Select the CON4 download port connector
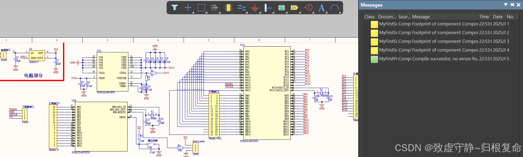The image size is (523, 157). click(x=25, y=115)
